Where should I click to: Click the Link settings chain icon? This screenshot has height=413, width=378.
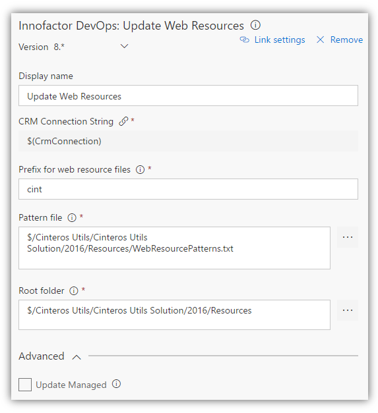[245, 40]
